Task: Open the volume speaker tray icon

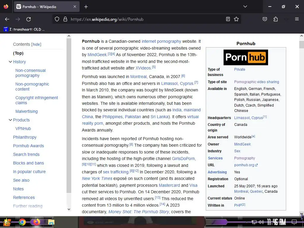Action: click(x=261, y=222)
